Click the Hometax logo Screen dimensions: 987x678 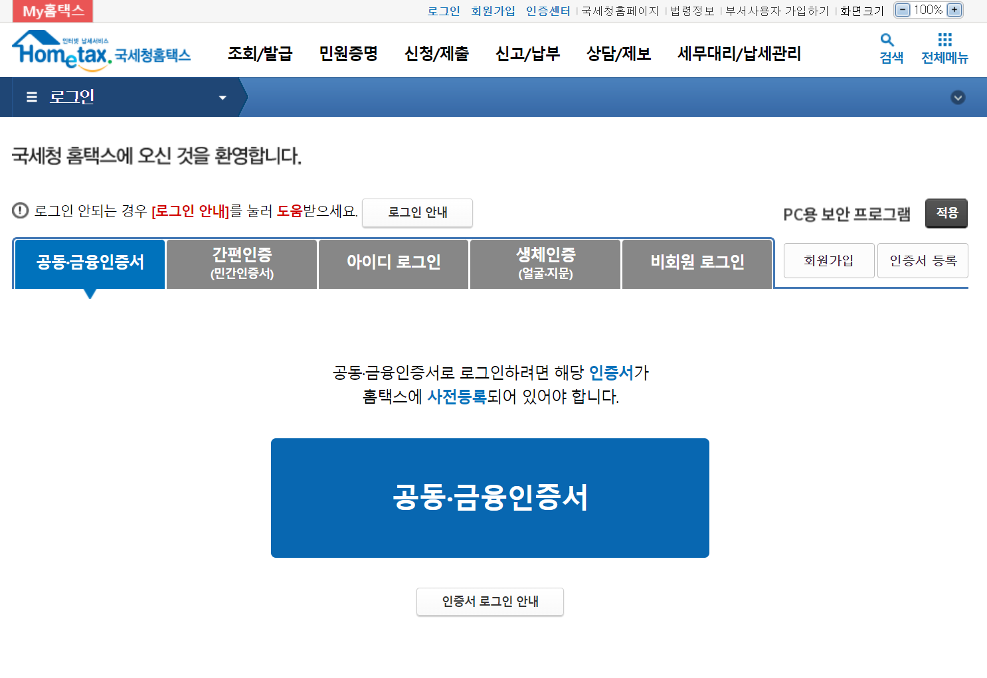click(102, 50)
